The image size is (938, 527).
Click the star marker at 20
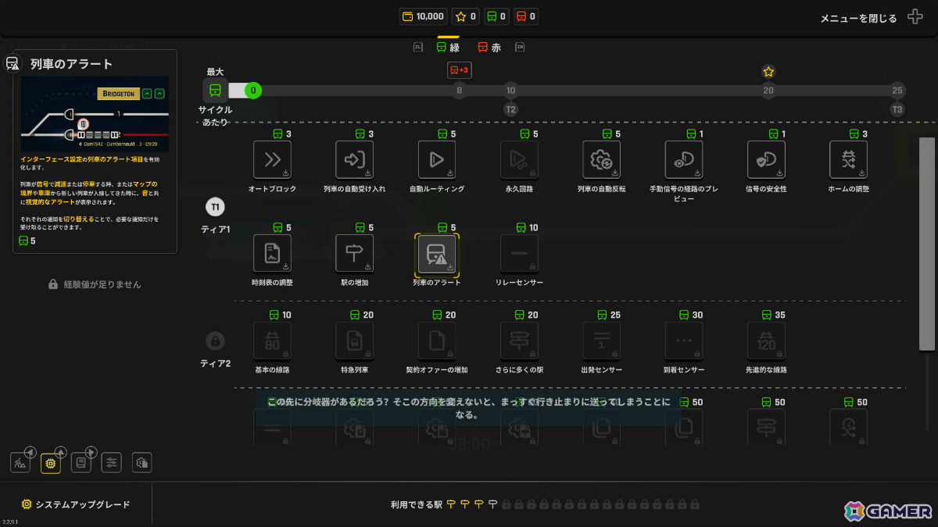click(x=768, y=72)
